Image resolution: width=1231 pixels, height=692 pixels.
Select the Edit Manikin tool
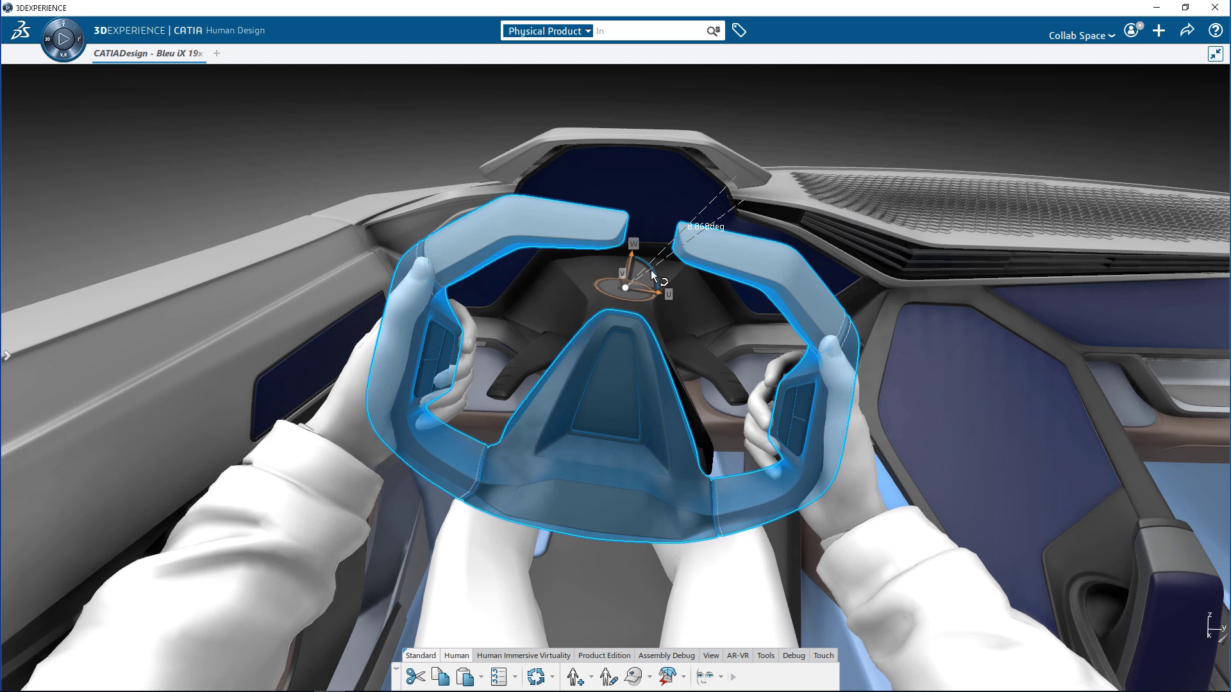(x=607, y=677)
